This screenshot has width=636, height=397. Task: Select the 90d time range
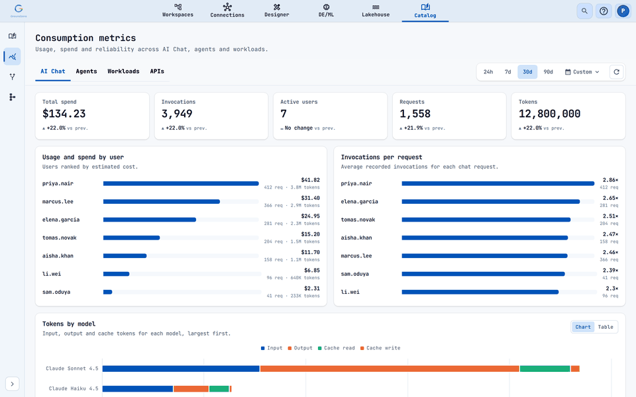(x=548, y=71)
